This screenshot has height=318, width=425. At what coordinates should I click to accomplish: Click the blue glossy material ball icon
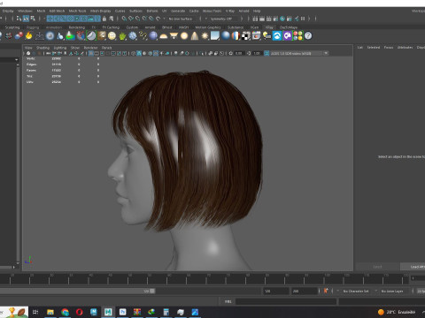click(226, 36)
